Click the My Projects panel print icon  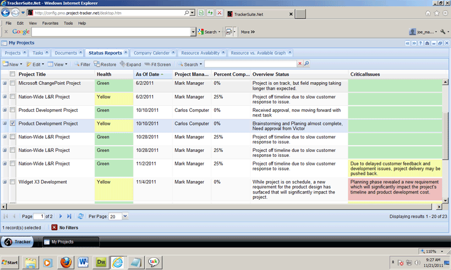[427, 43]
